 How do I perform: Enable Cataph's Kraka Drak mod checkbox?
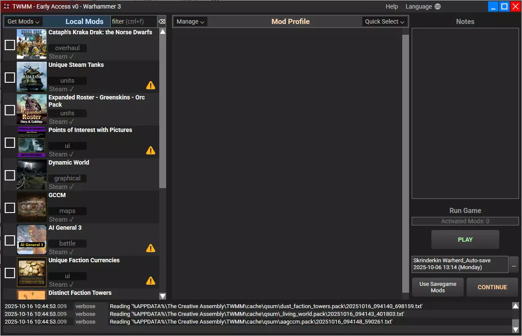coord(10,45)
